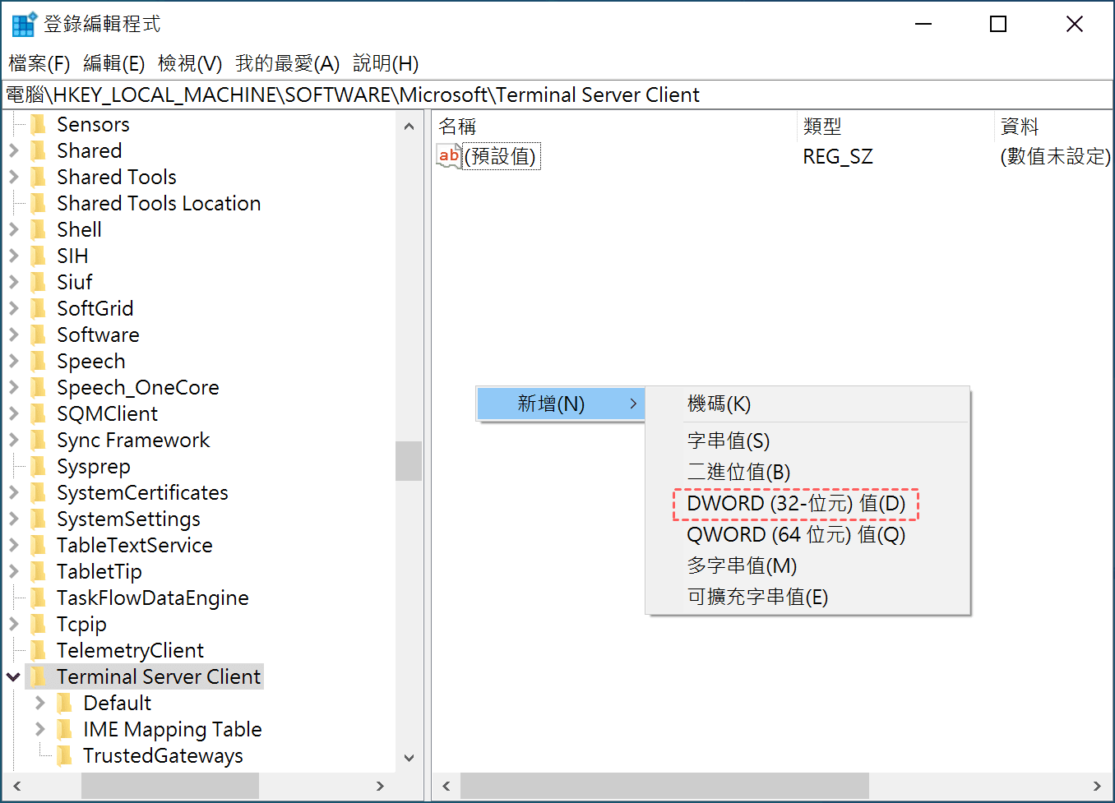Expand the SIH key
This screenshot has height=803, width=1115.
point(13,256)
